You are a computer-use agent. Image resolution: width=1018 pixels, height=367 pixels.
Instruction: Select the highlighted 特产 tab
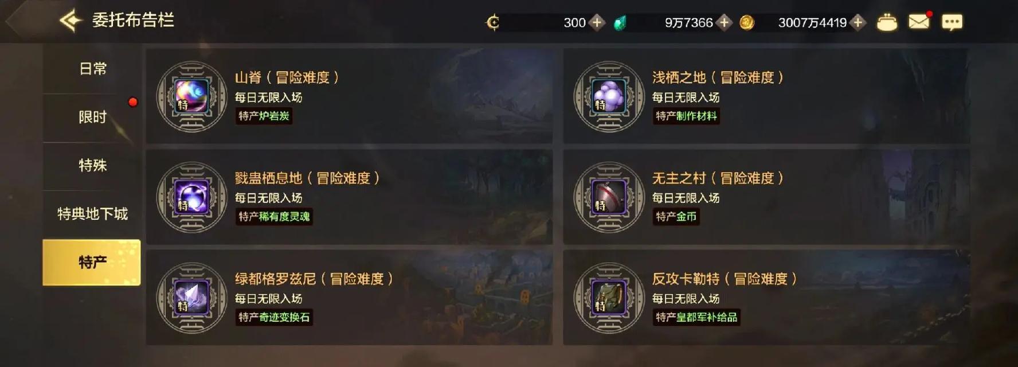tap(92, 262)
